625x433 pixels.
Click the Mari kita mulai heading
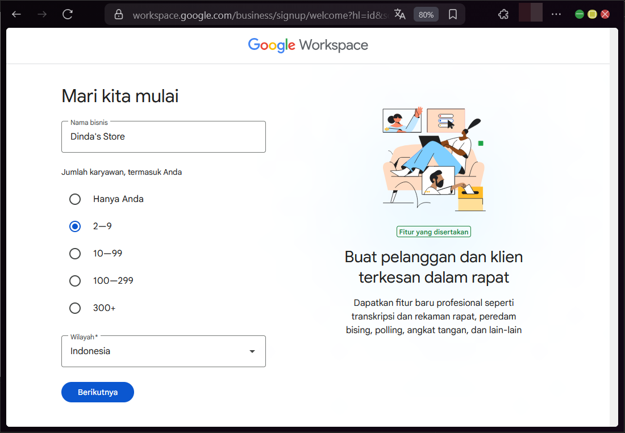click(120, 96)
